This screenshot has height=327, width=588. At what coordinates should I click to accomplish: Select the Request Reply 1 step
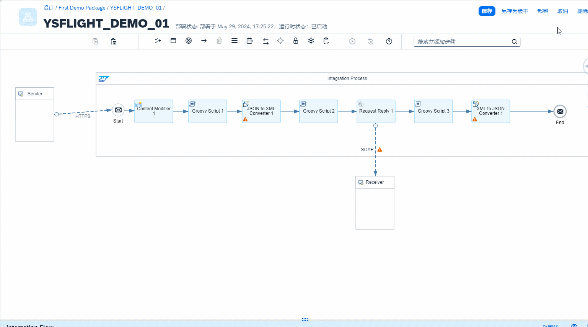tap(376, 111)
